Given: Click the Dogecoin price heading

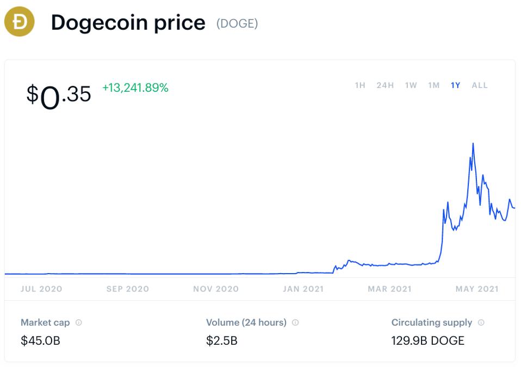Looking at the screenshot, I should 128,23.
